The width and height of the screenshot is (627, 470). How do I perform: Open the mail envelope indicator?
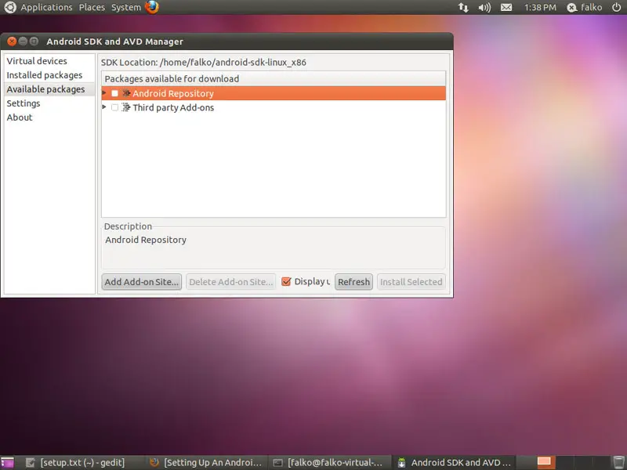pyautogui.click(x=506, y=8)
